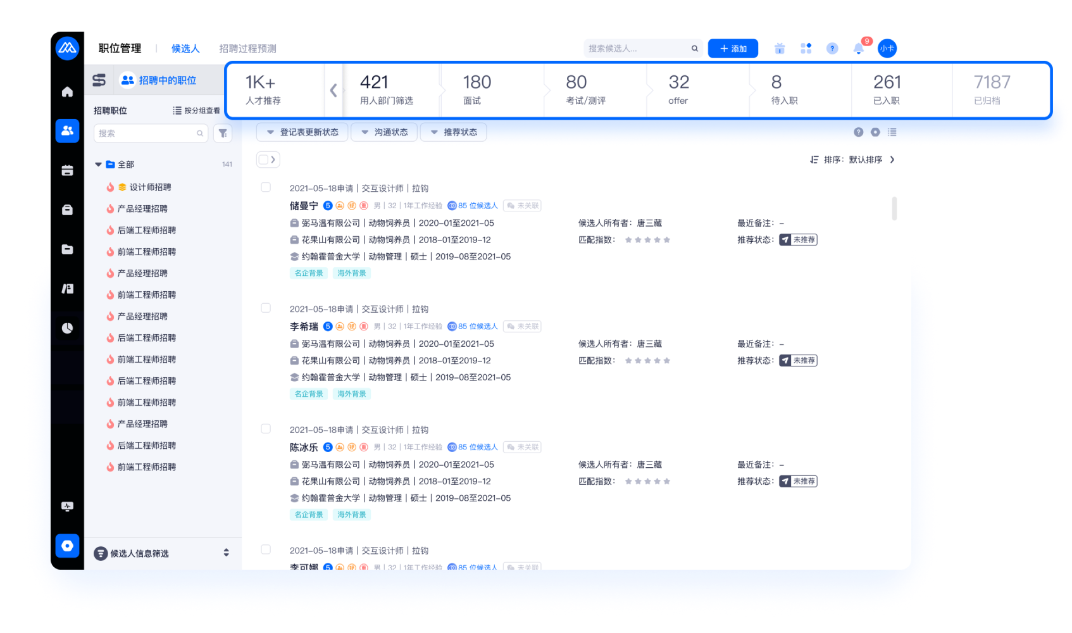Viewport: 1072px width, 633px height.
Task: Click the help question mark icon
Action: [832, 49]
